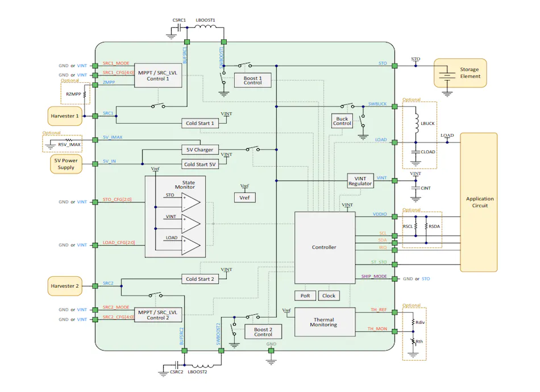Click the R5V_IMAX resistor symbol

[x=69, y=140]
